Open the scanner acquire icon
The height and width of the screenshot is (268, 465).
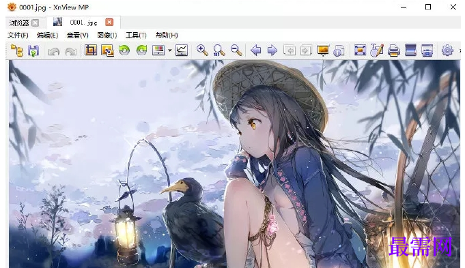coord(410,50)
